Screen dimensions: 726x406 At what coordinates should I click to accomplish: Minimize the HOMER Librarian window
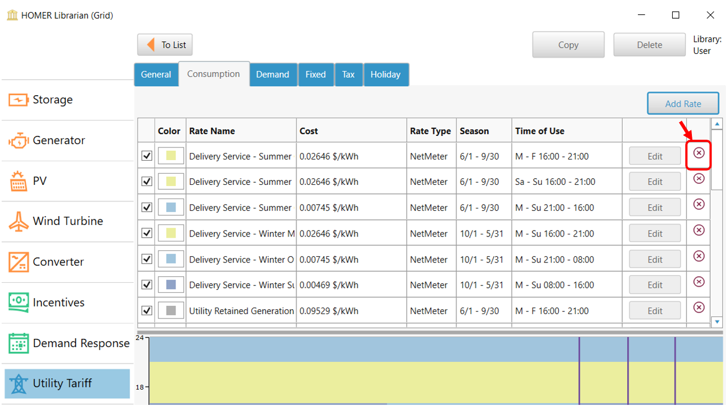pos(641,15)
